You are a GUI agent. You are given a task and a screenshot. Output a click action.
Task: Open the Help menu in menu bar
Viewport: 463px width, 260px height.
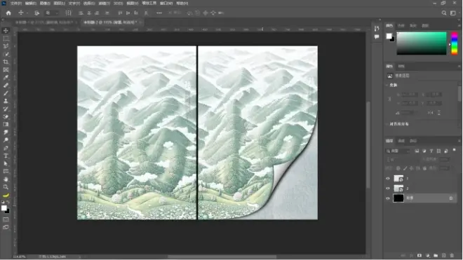tap(182, 4)
